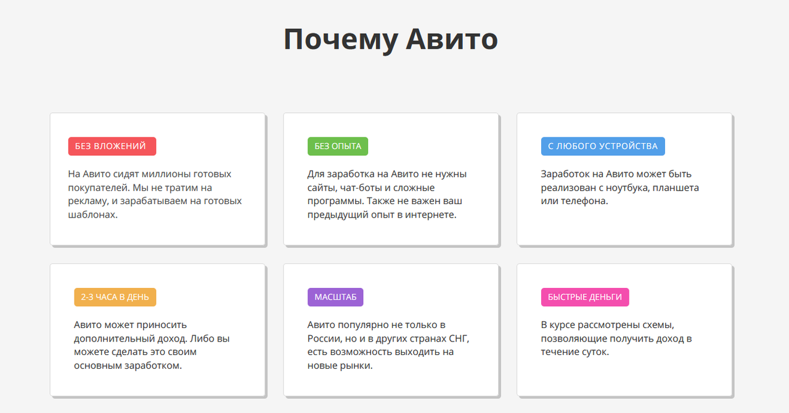
Task: Select the pink 'БЫСТРЫЕ ДЕНЬГИ' label
Action: tap(584, 296)
